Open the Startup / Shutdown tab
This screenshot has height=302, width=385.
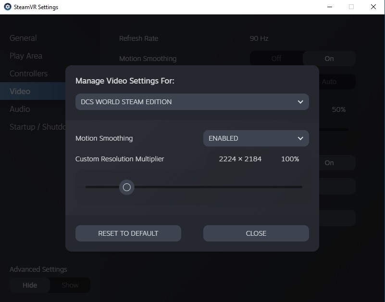click(x=37, y=127)
